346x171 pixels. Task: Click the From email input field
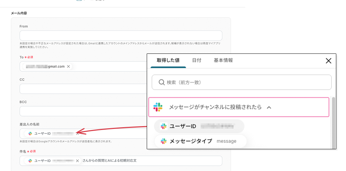[121, 36]
